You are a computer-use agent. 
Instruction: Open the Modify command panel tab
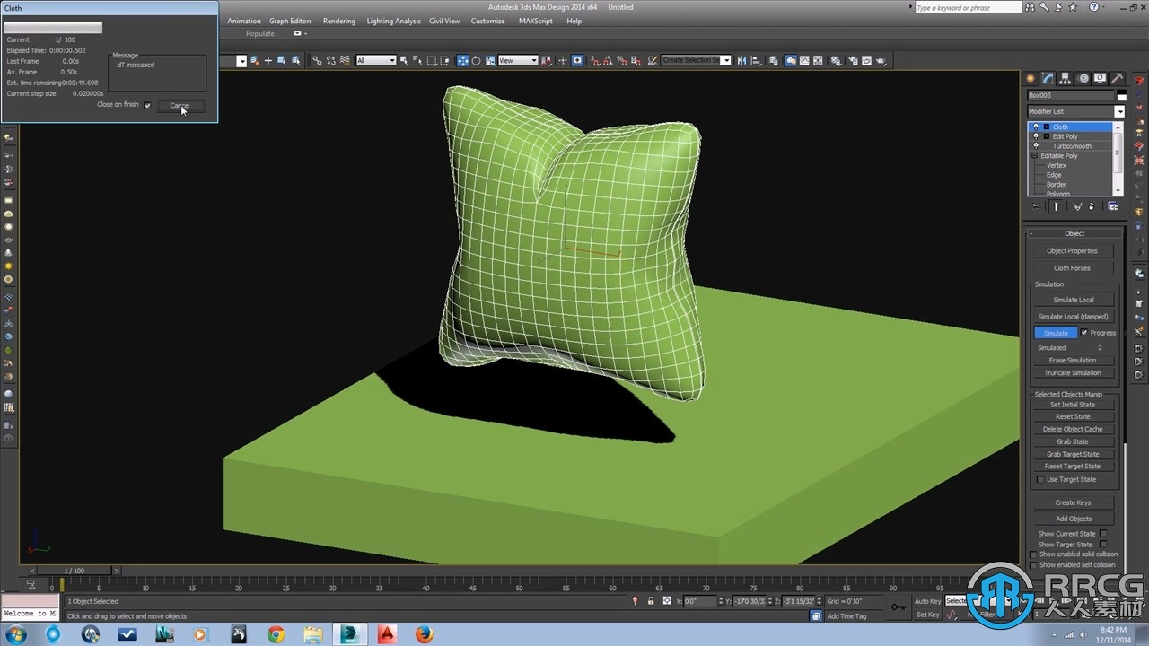tap(1048, 78)
